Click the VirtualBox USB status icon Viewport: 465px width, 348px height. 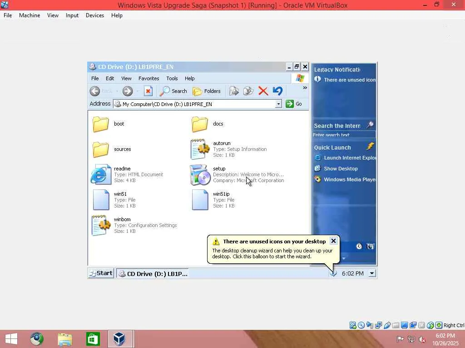(x=387, y=325)
